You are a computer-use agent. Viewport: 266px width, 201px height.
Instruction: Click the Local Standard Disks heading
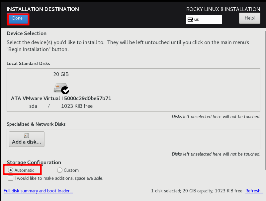tap(28, 63)
